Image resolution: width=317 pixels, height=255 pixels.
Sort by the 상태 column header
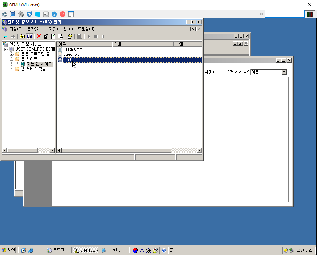[x=188, y=44]
